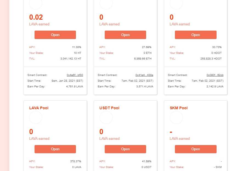Viewport: 244px width, 171px height.
Task: Open the pool with 10 HT staked
Action: (x=55, y=35)
